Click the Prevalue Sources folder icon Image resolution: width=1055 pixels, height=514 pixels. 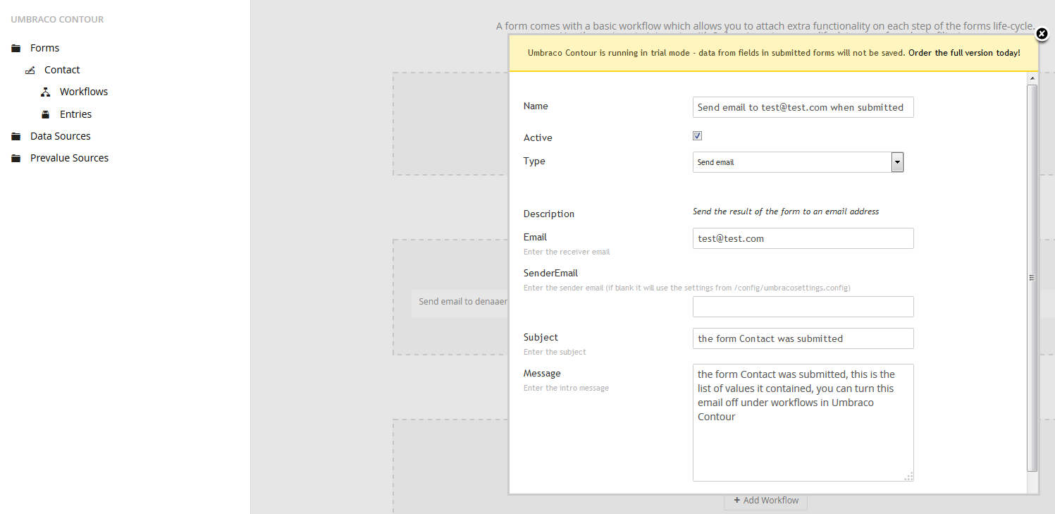point(16,159)
